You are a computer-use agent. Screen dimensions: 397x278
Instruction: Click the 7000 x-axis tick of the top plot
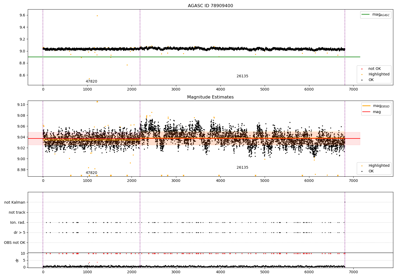[353, 89]
